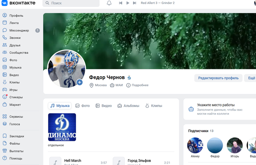The height and width of the screenshot is (165, 256).
Task: Select the Видео profile tab
Action: click(x=103, y=106)
